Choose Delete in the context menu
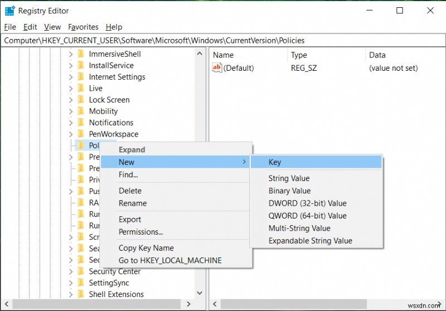The height and width of the screenshot is (311, 446). tap(175, 191)
